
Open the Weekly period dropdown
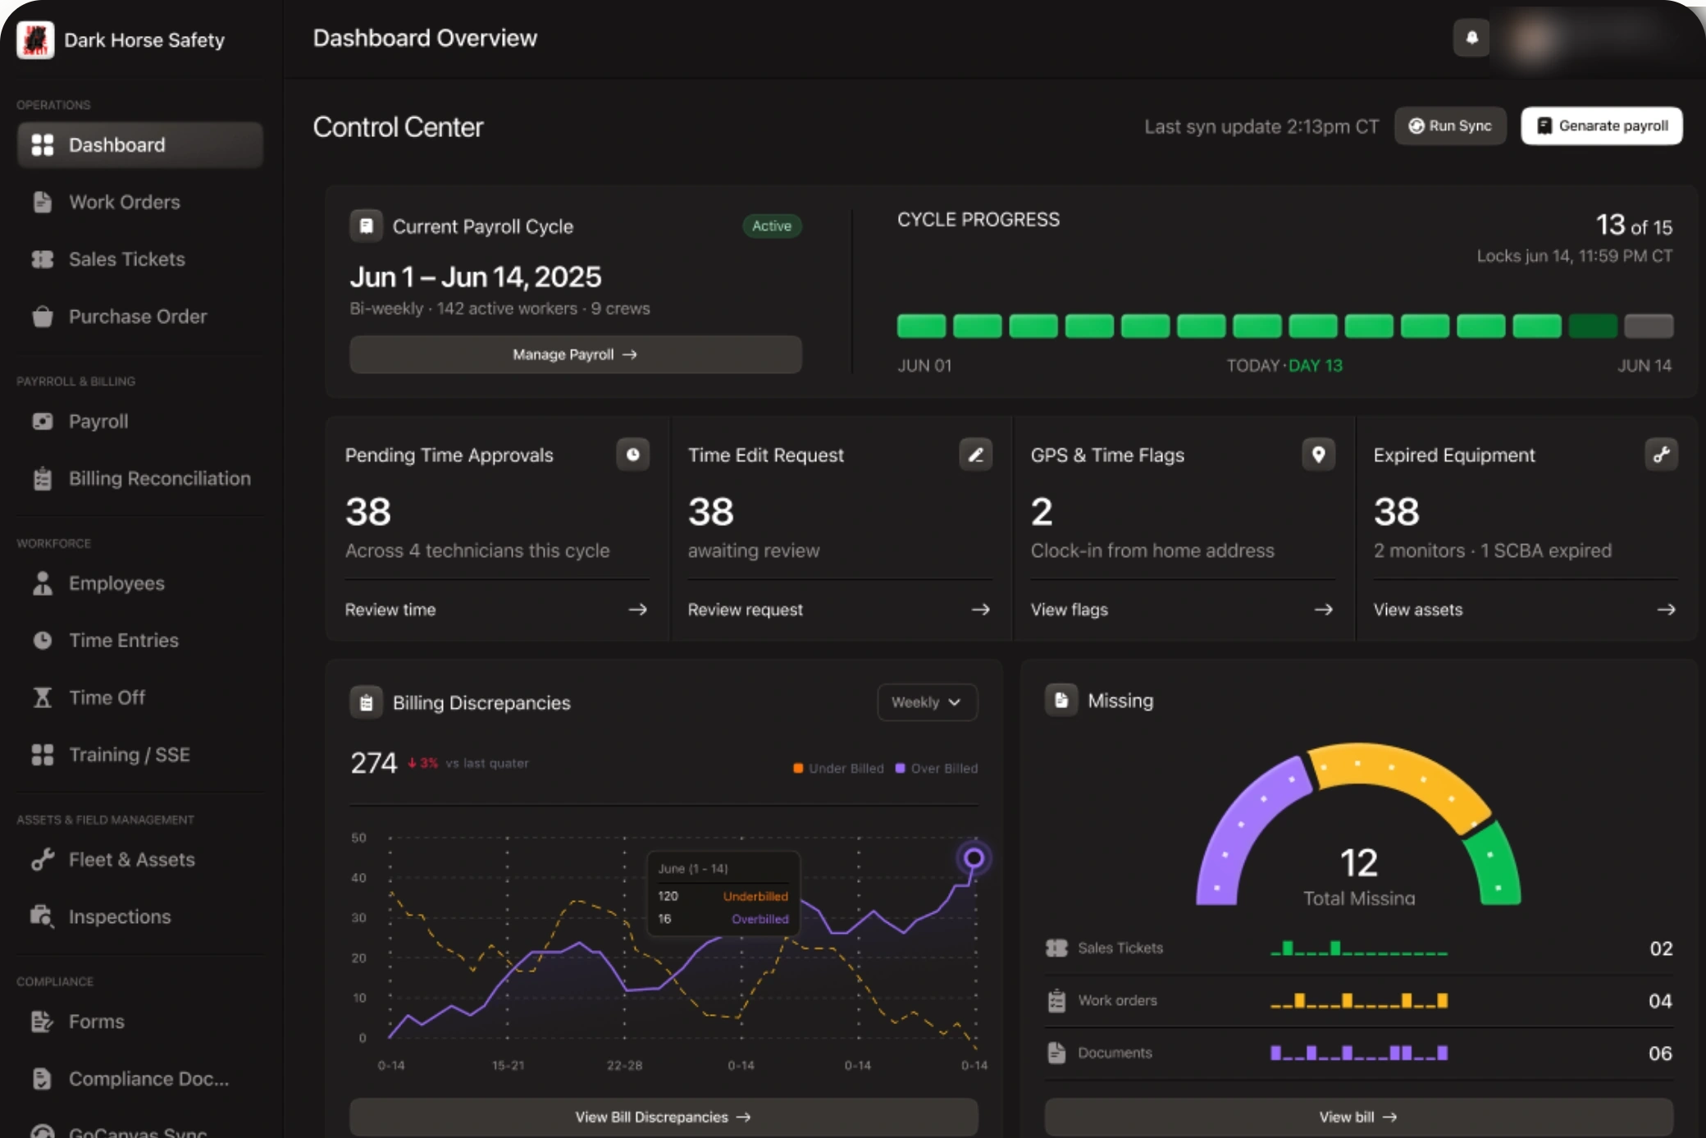pos(927,702)
